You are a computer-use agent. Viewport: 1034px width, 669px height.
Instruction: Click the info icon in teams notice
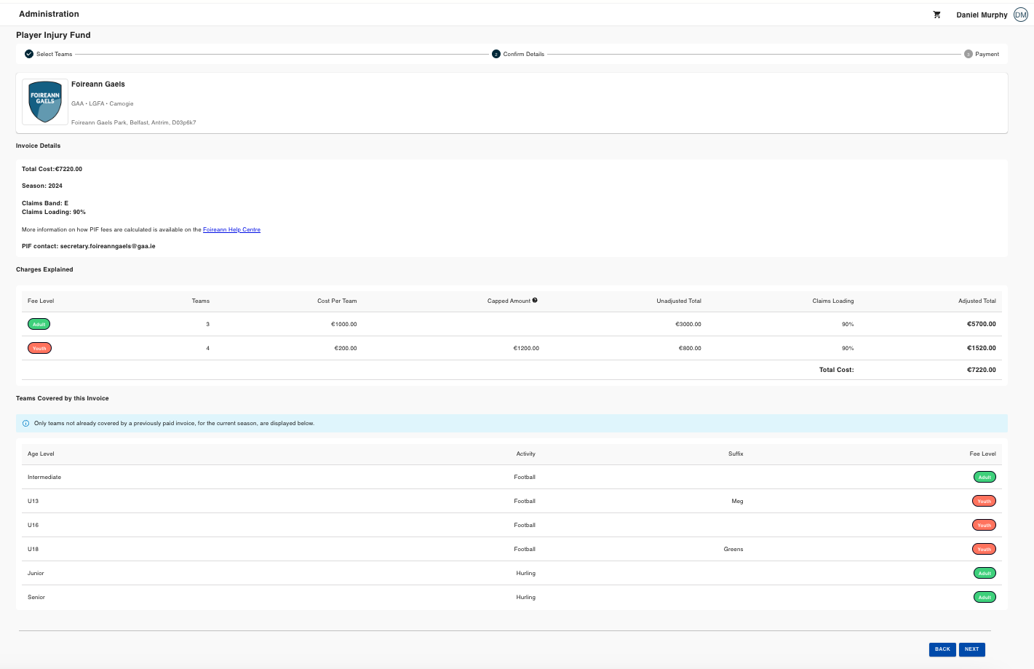[26, 423]
